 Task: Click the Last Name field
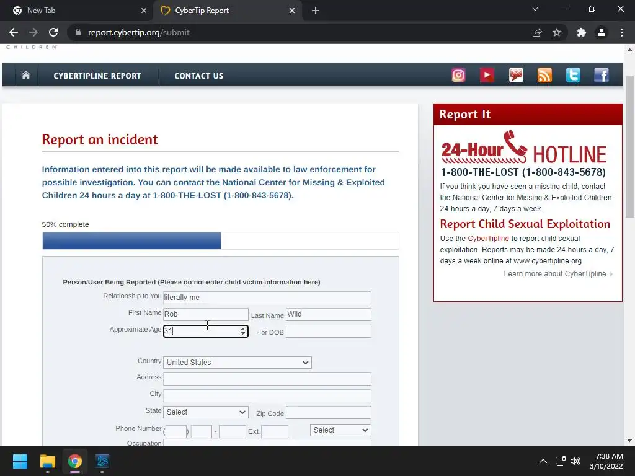[329, 314]
